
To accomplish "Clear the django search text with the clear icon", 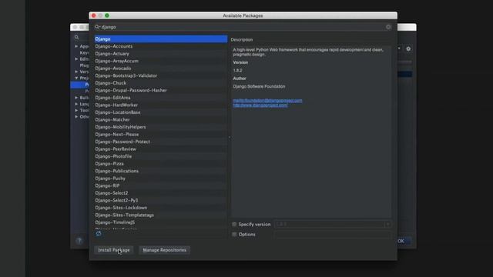I will (x=388, y=27).
